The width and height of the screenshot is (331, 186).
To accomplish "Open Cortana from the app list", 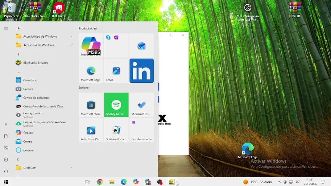I will coord(44,150).
